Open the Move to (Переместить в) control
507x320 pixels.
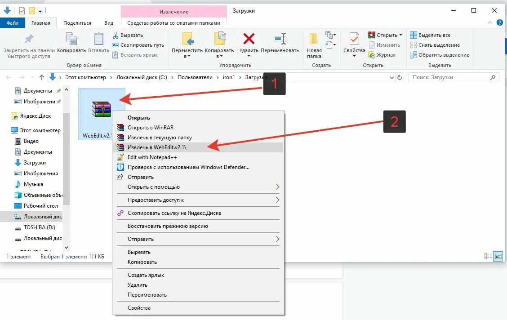[x=187, y=45]
